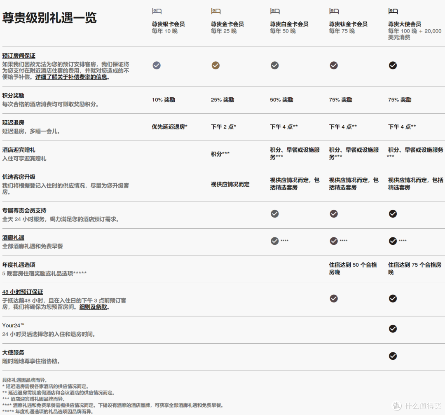Click the 每年 25 晚 requirement text
This screenshot has height=415, width=445.
click(x=224, y=31)
